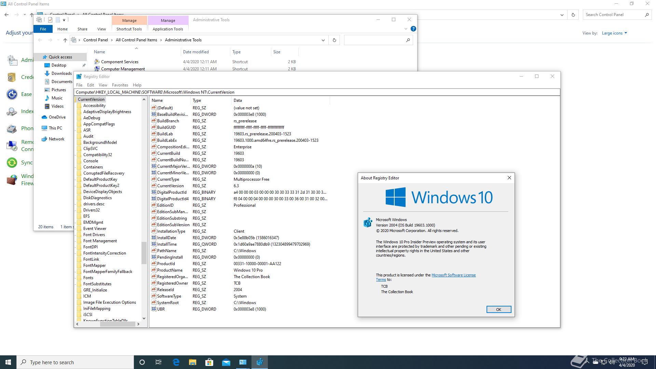Click the Network icon in navigation pane
The height and width of the screenshot is (369, 656).
click(44, 139)
